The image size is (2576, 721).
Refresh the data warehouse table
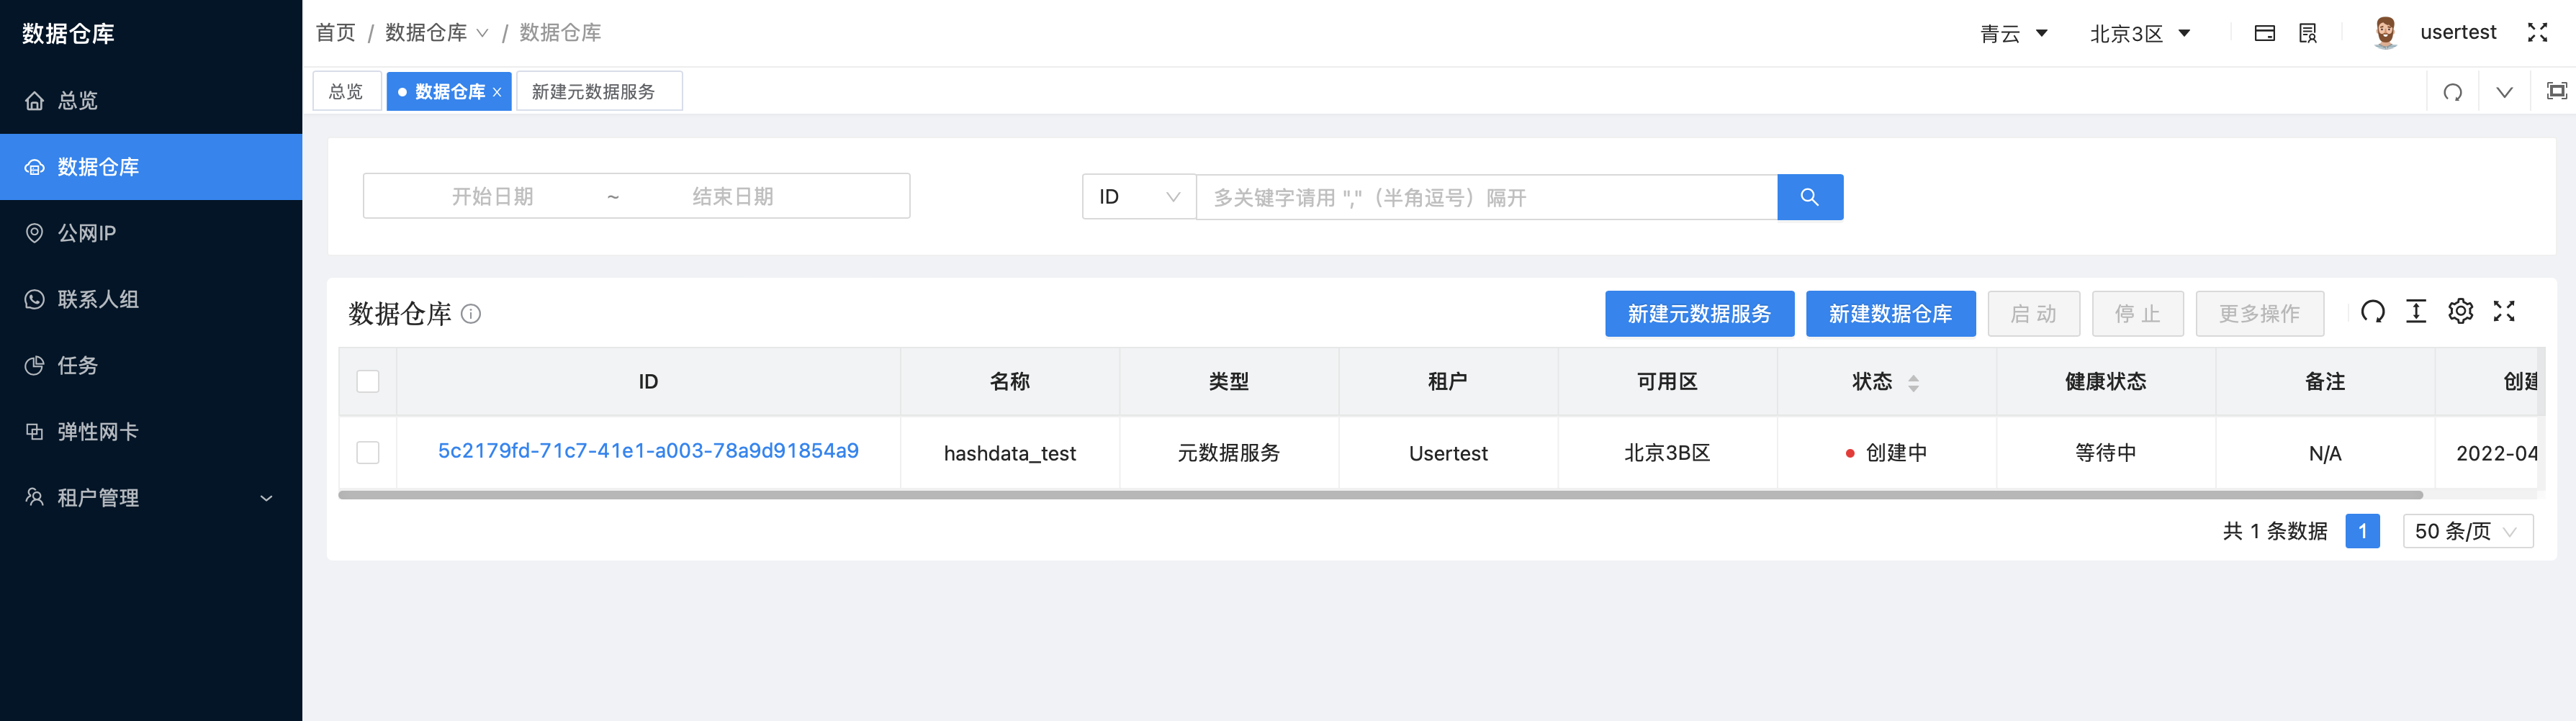(2373, 311)
